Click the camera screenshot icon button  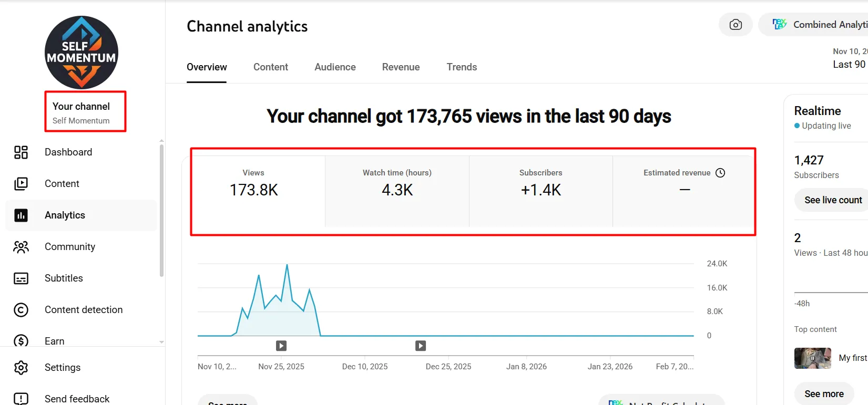click(736, 25)
